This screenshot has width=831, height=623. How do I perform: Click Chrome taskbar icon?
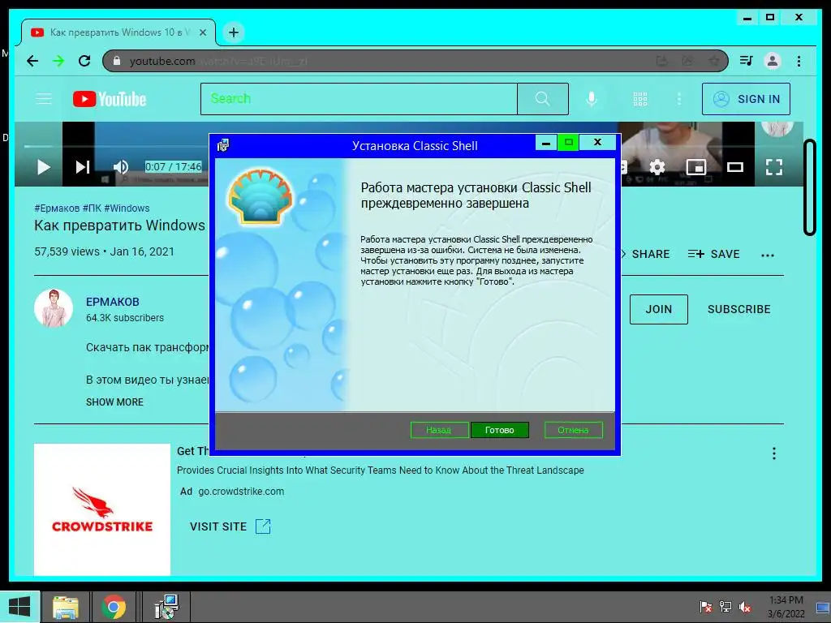[x=114, y=607]
